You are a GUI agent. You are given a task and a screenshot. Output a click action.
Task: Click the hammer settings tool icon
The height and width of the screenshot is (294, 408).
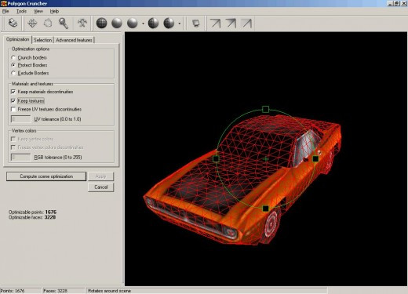(x=82, y=24)
